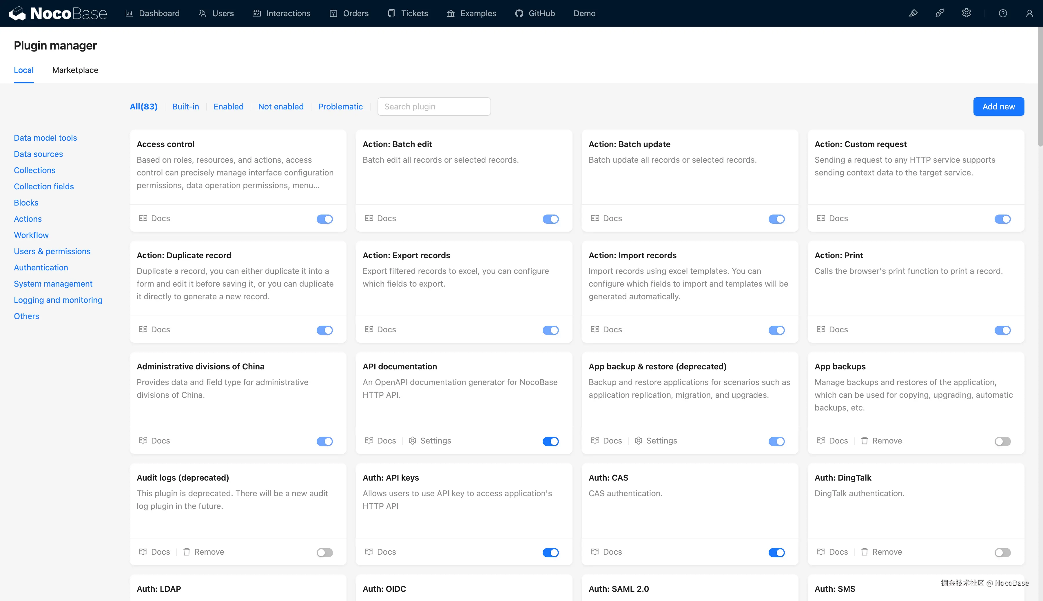Toggle the Action: Batch edit switch
1043x601 pixels.
[551, 219]
